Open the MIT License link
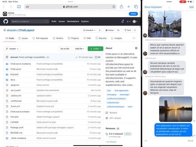This screenshot has width=196, height=147. 113,118
